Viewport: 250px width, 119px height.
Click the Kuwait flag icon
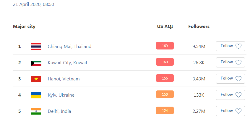(x=36, y=62)
